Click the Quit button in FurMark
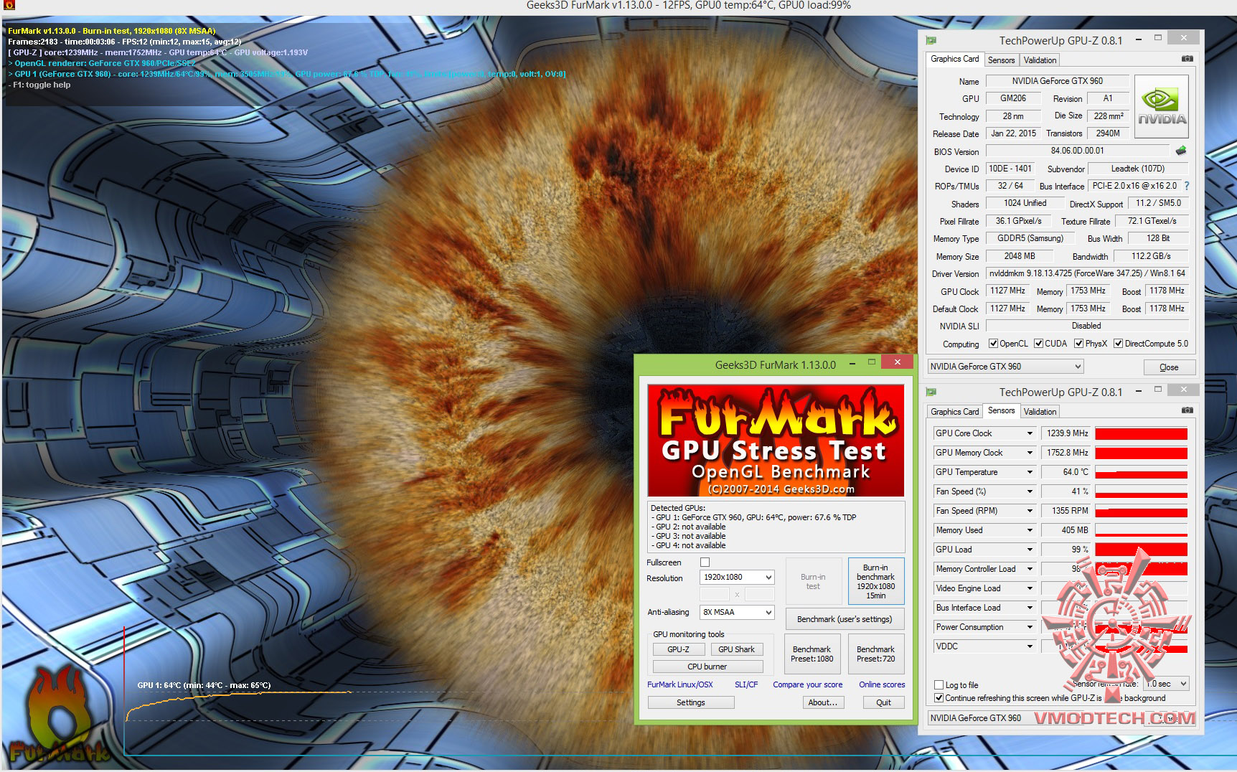Image resolution: width=1237 pixels, height=772 pixels. pyautogui.click(x=883, y=702)
